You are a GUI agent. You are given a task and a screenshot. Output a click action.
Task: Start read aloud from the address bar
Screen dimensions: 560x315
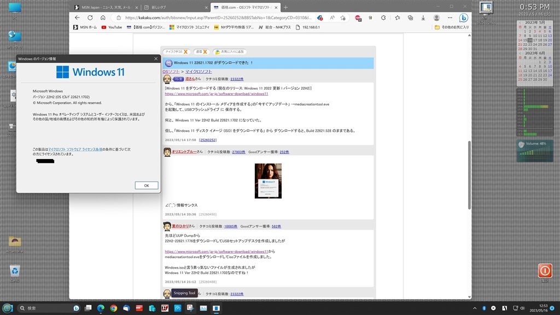[331, 17]
